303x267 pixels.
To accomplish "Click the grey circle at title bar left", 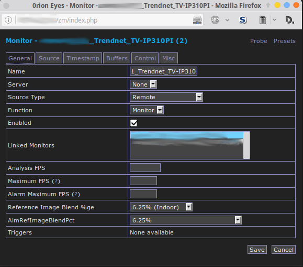I will click(6, 6).
